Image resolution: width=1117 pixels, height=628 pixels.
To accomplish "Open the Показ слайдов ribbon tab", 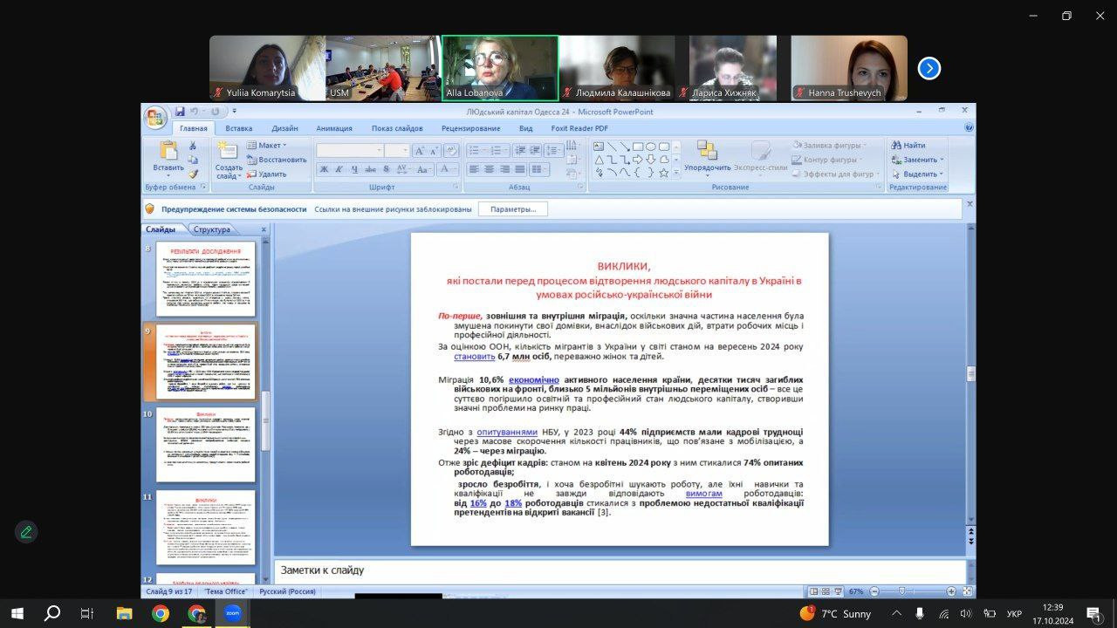I will (397, 128).
